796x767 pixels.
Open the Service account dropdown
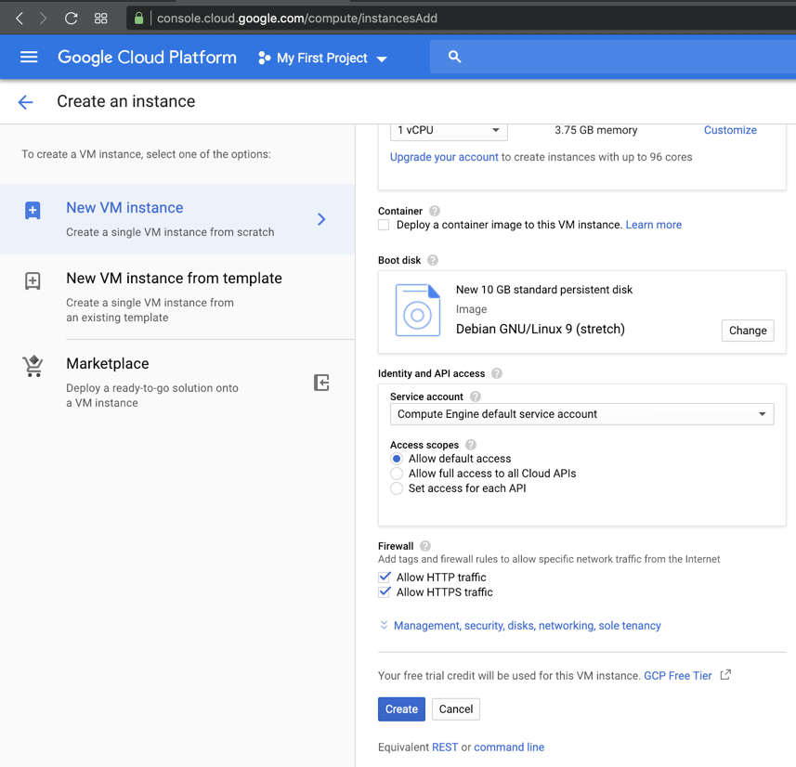tap(581, 414)
